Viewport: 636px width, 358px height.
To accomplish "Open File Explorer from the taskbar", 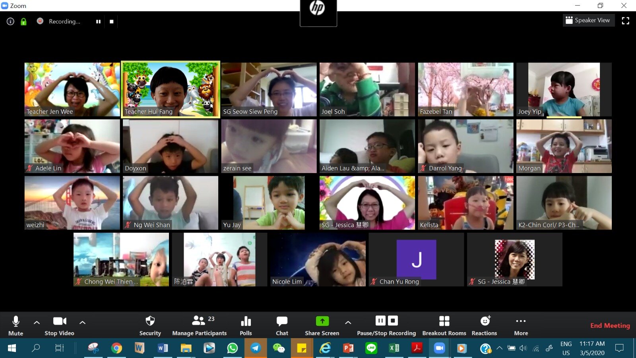I will [186, 348].
